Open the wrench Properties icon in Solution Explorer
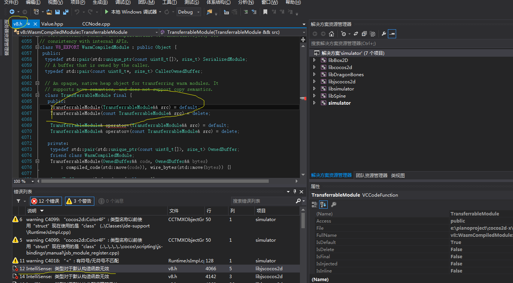The image size is (513, 283). (x=384, y=34)
